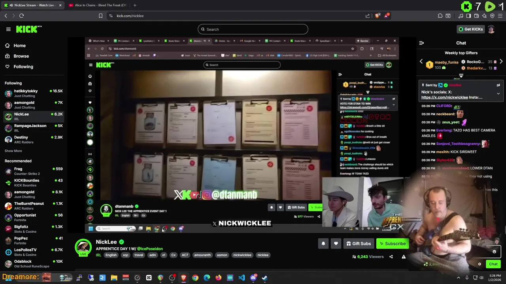This screenshot has width=506, height=284.
Task: Switch to Alice In Chains browser tab
Action: coord(97,5)
